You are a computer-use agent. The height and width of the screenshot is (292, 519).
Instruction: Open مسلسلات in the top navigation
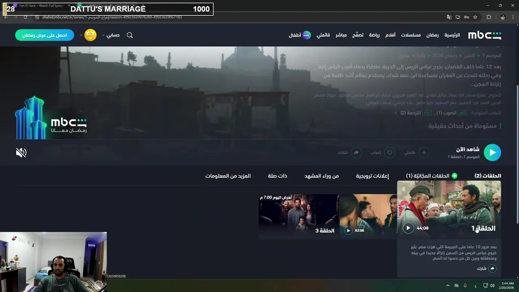click(411, 35)
